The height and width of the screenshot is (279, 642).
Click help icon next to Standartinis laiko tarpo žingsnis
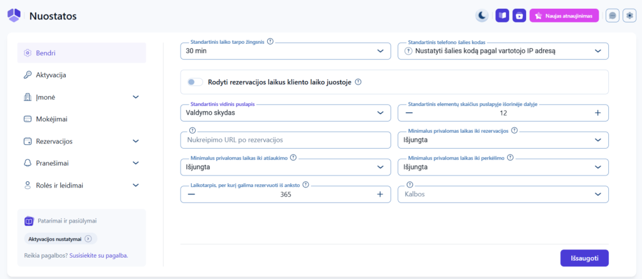[270, 41]
